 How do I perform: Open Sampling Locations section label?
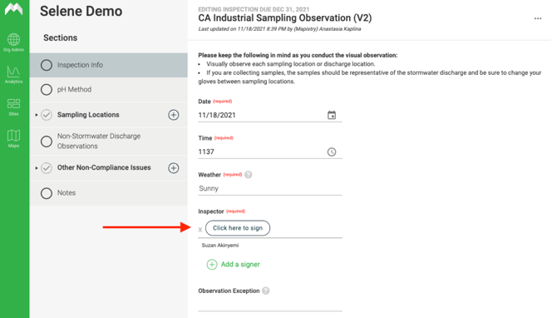coord(88,115)
